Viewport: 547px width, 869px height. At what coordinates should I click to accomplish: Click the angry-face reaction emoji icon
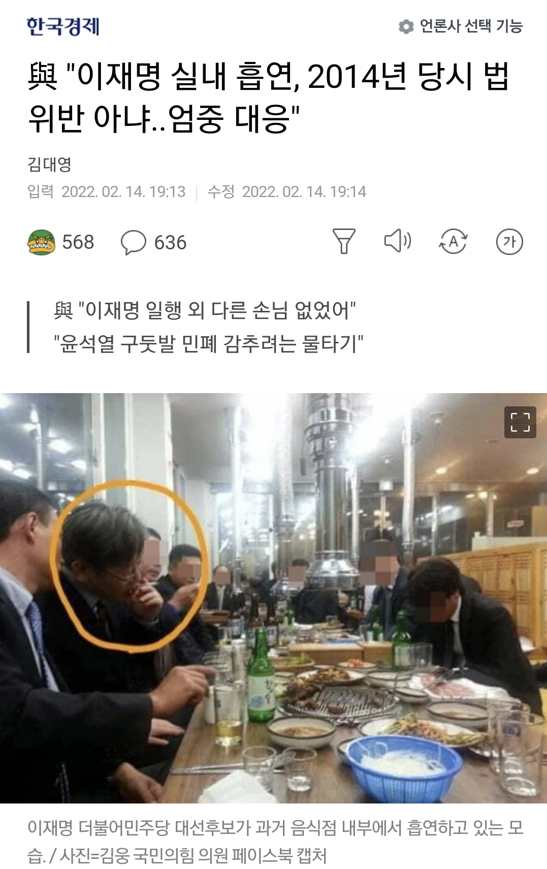41,242
